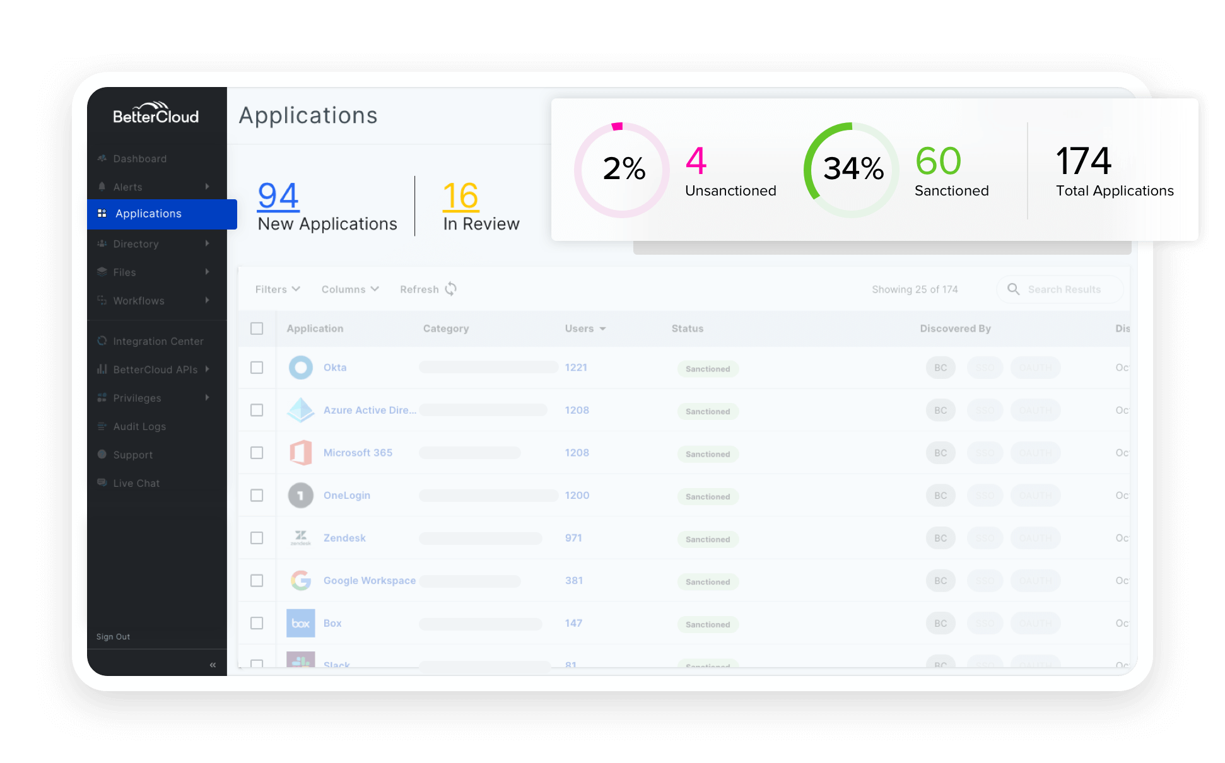1225x763 pixels.
Task: Collapse the sidebar with double chevron
Action: pos(213,665)
